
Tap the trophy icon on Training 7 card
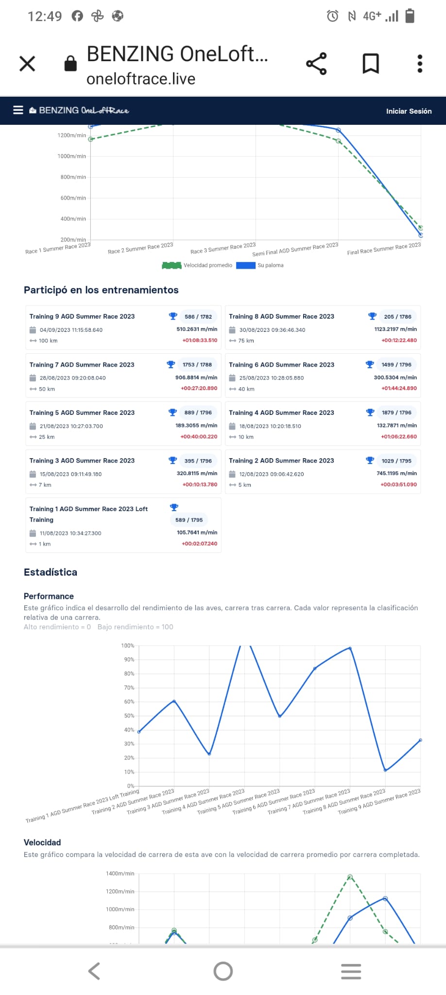coord(171,364)
